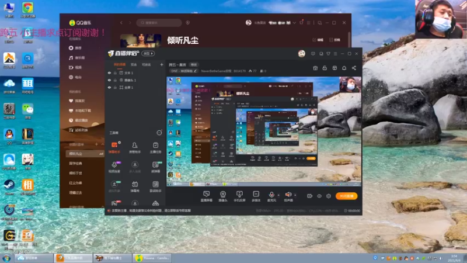Open 推荐 in the QQ Music sidebar
The height and width of the screenshot is (263, 467).
[x=76, y=48]
